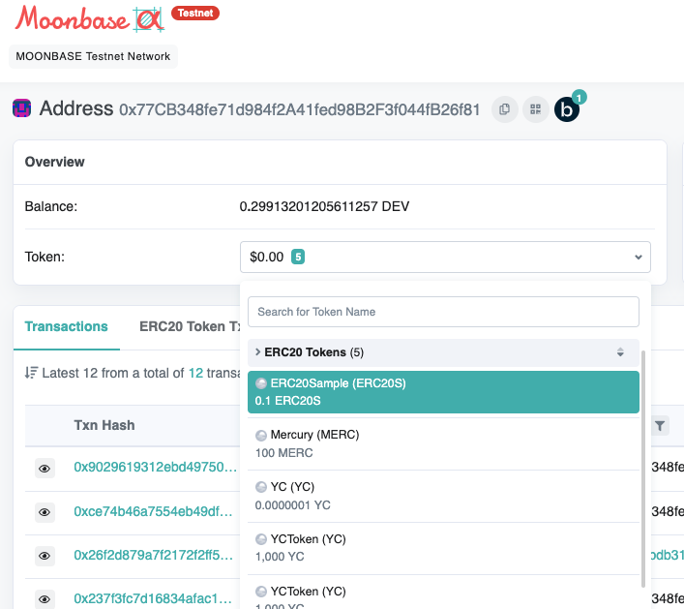Select Mercury (MERC) token entry
Viewport: 684px width, 609px height.
pyautogui.click(x=443, y=444)
